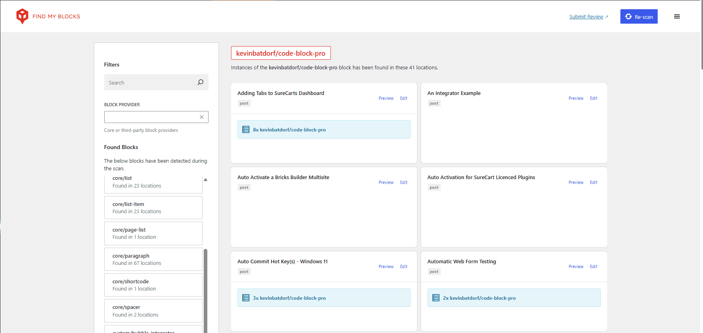
Task: Click the 8x kevinbatdorf/code-block-pro row
Action: click(x=324, y=129)
